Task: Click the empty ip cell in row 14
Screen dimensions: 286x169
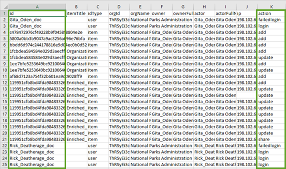Action: pyautogui.click(x=247, y=95)
